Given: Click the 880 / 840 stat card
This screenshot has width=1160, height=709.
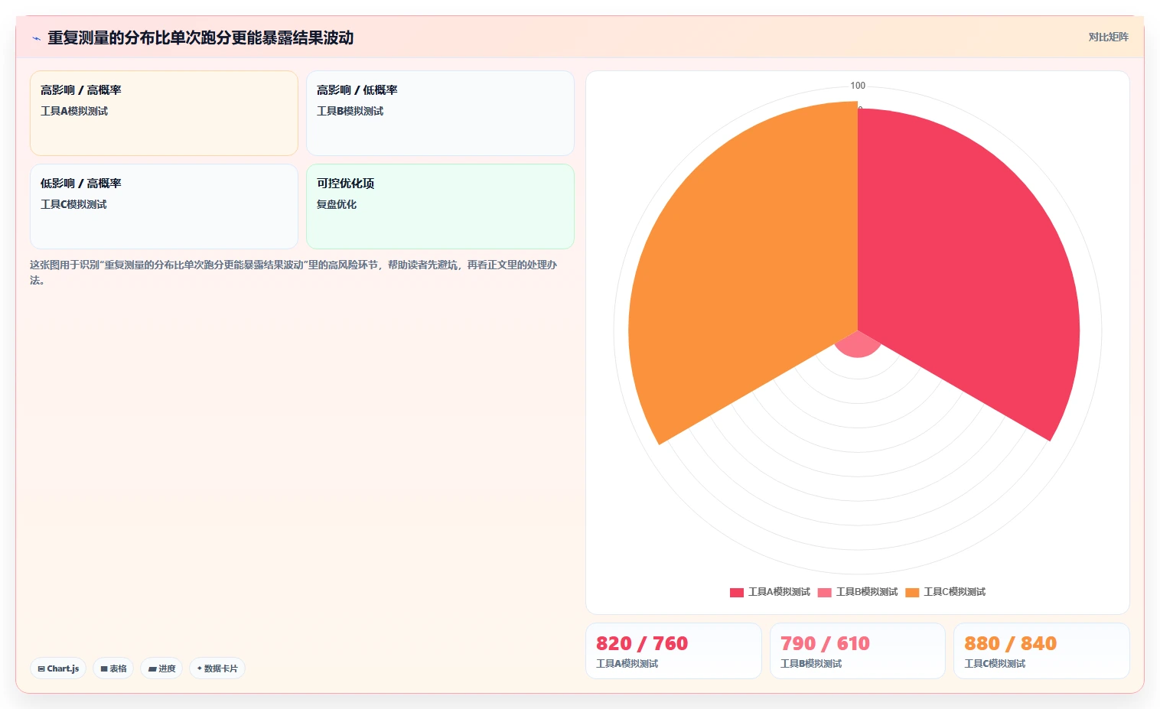Looking at the screenshot, I should click(1041, 651).
